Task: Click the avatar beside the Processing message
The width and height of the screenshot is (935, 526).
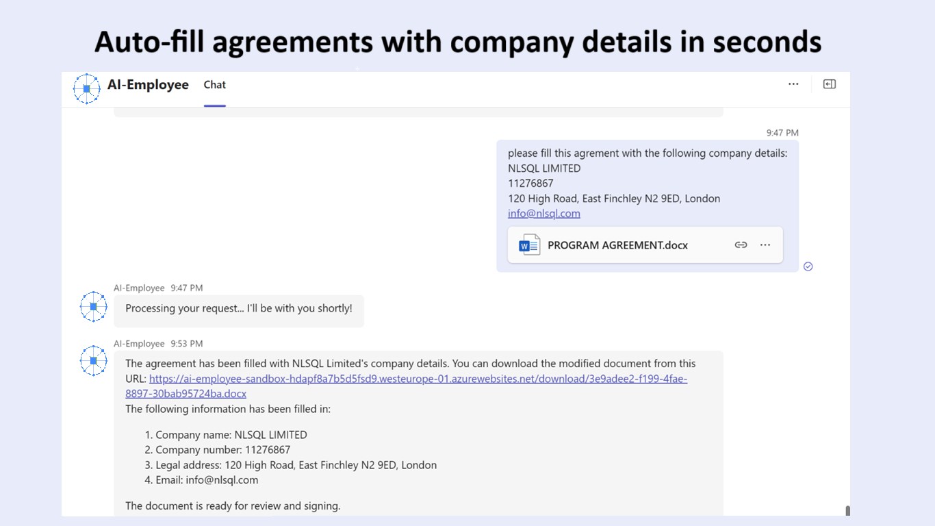Action: tap(94, 307)
